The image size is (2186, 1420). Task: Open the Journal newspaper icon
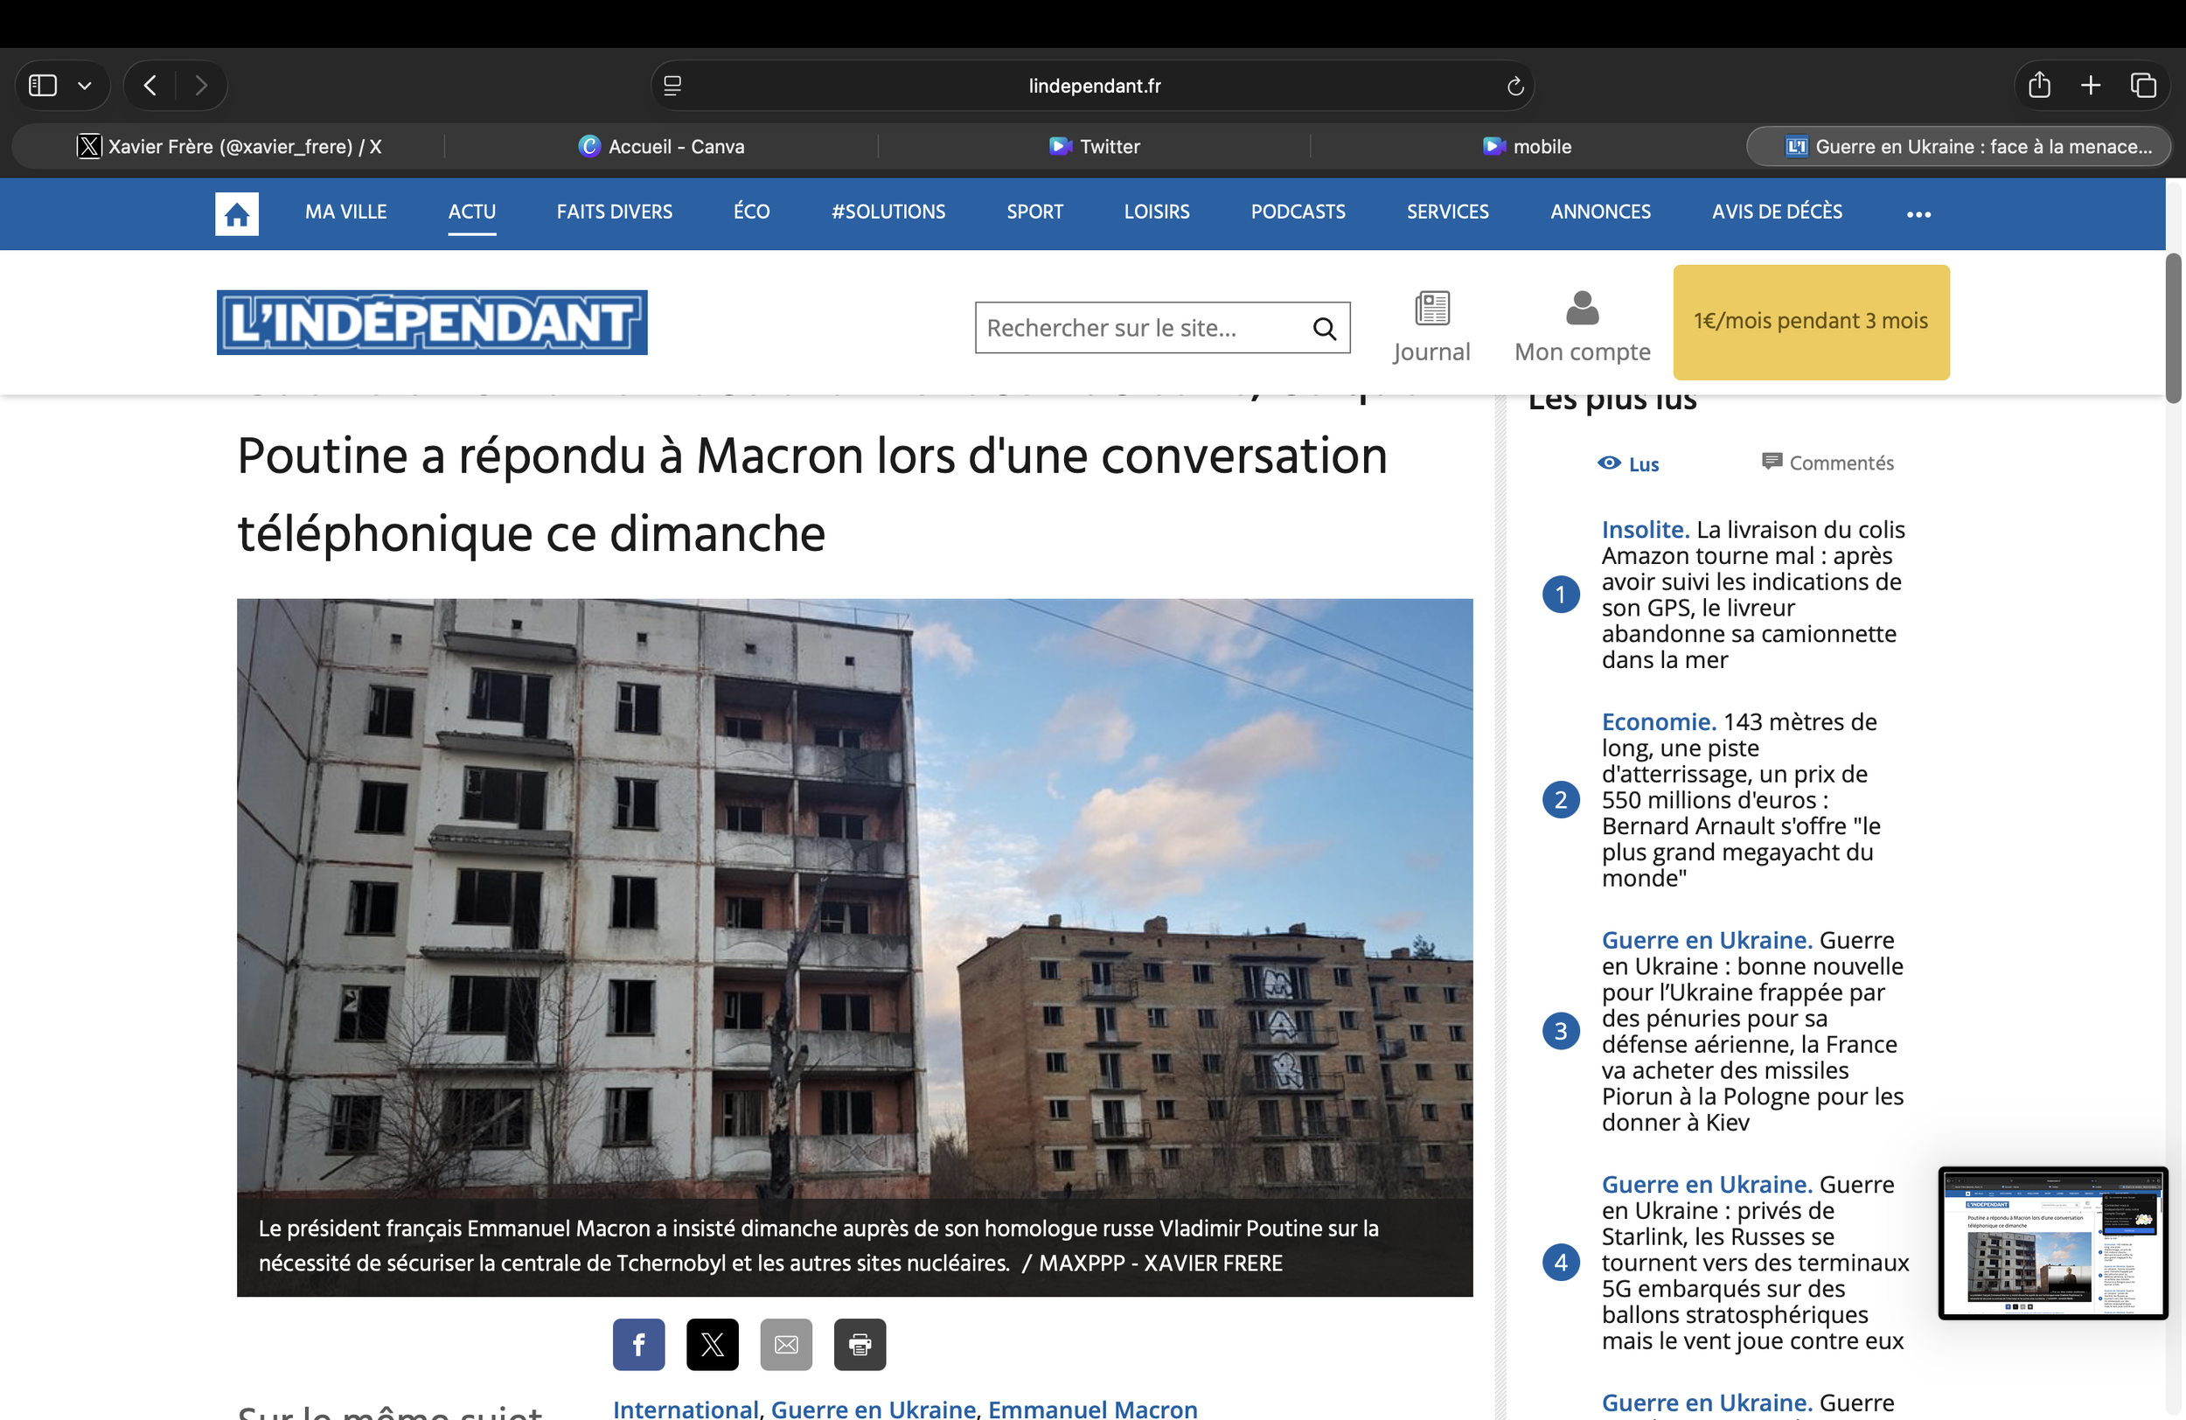pos(1431,309)
